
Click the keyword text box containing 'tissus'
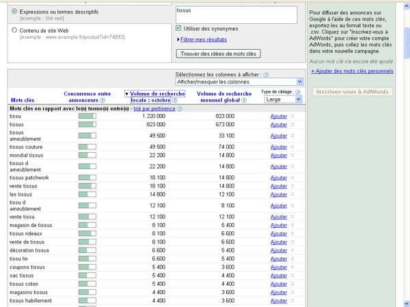click(x=236, y=14)
